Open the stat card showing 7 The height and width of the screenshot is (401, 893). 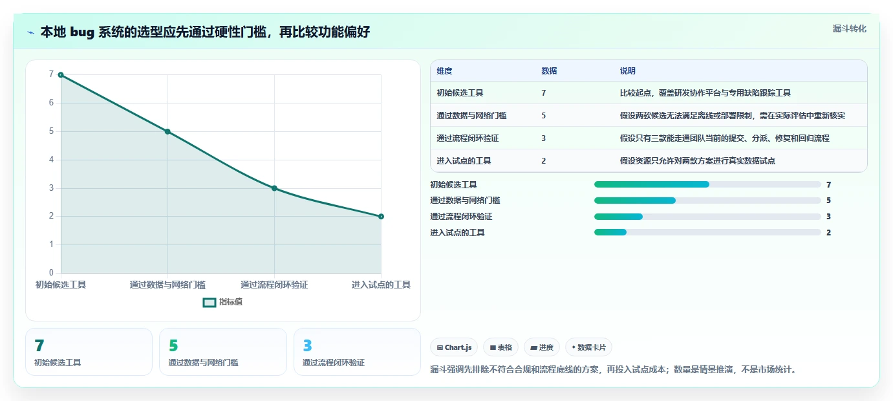coord(89,352)
